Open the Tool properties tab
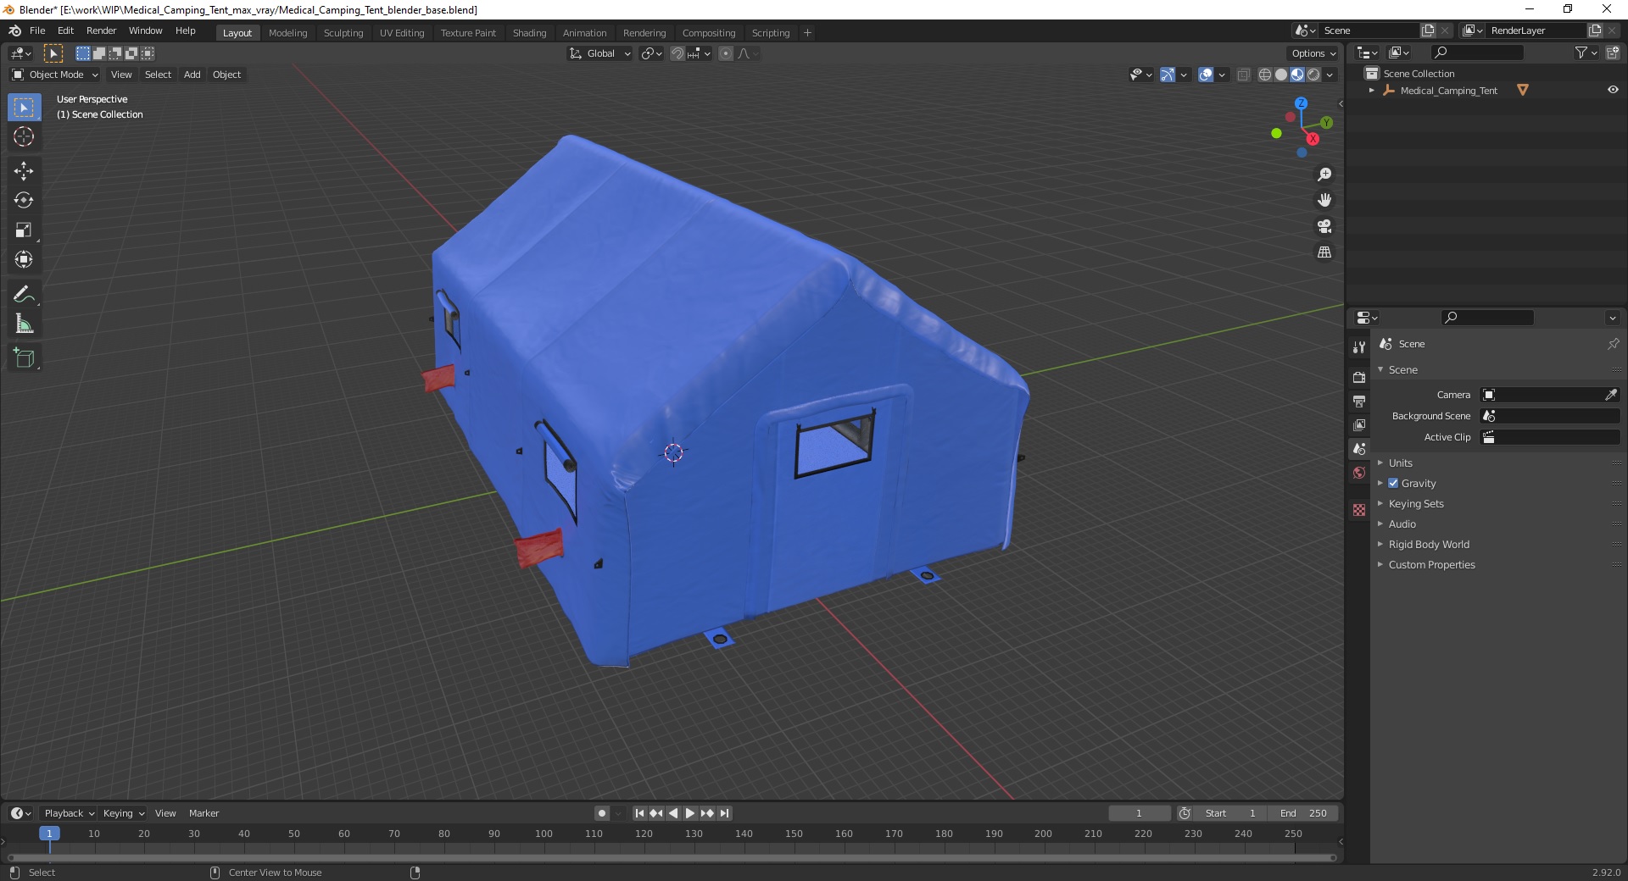Image resolution: width=1628 pixels, height=881 pixels. tap(1359, 347)
